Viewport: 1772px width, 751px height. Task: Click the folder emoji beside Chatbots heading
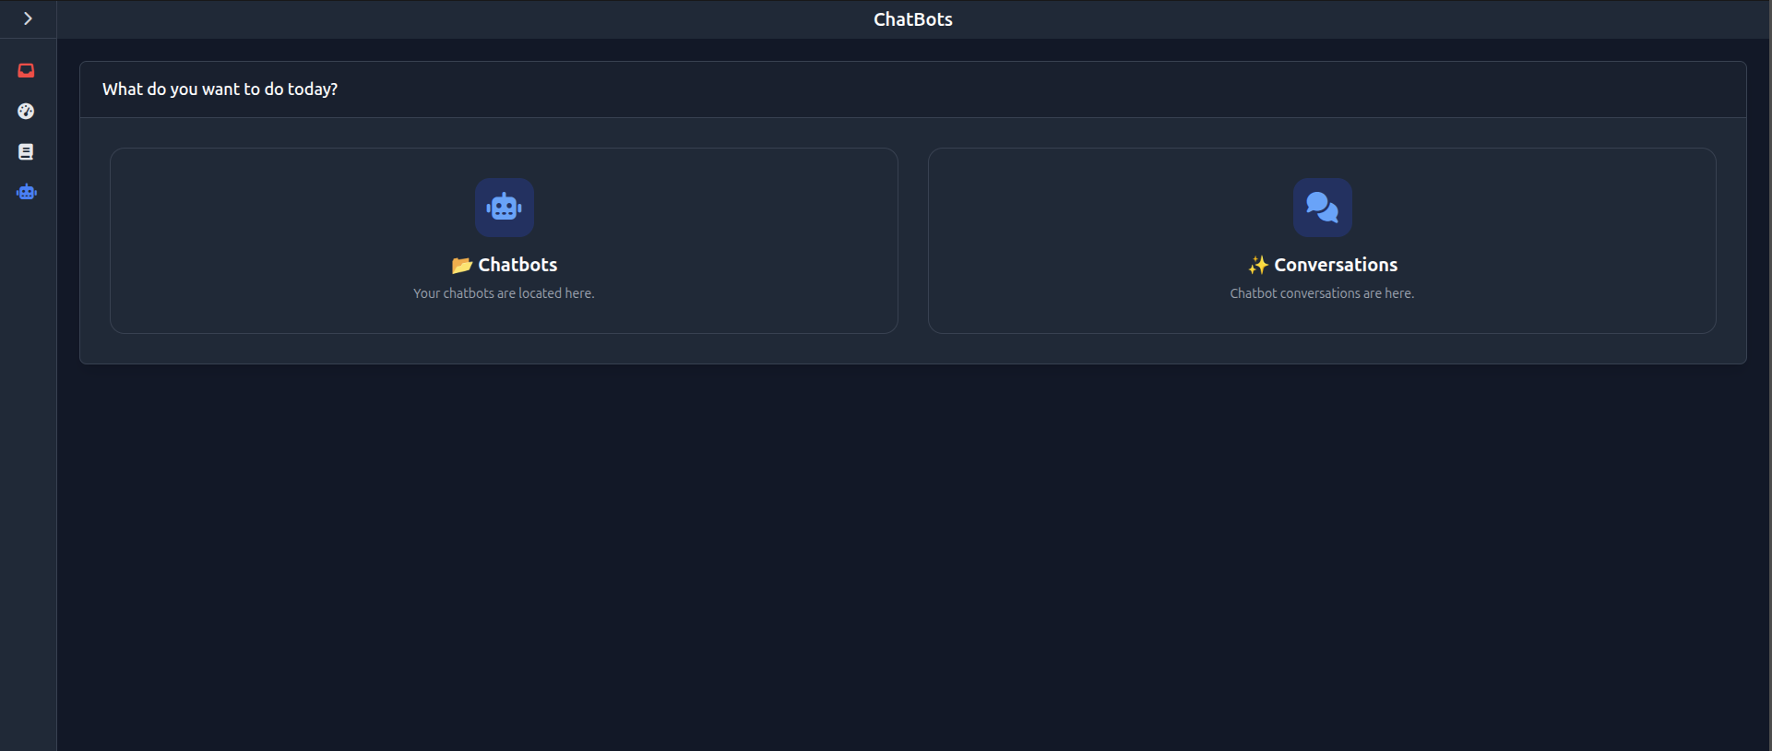[461, 265]
